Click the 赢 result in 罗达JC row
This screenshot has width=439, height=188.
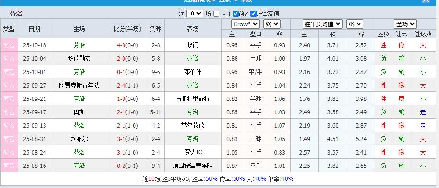pyautogui.click(x=401, y=153)
